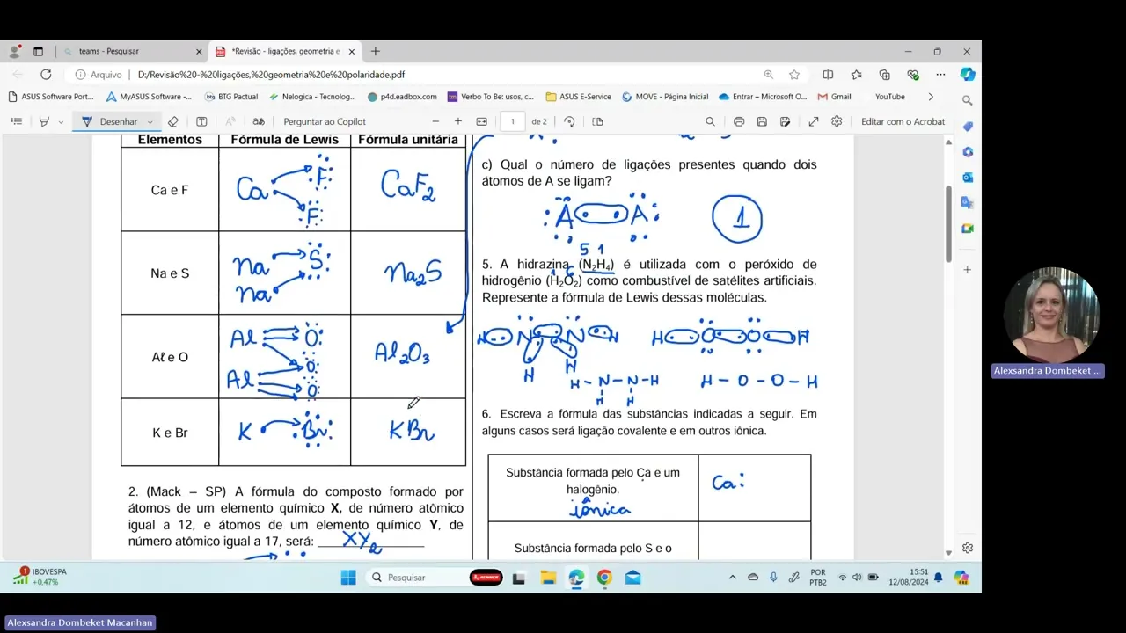Click the read aloud icon

(x=230, y=121)
